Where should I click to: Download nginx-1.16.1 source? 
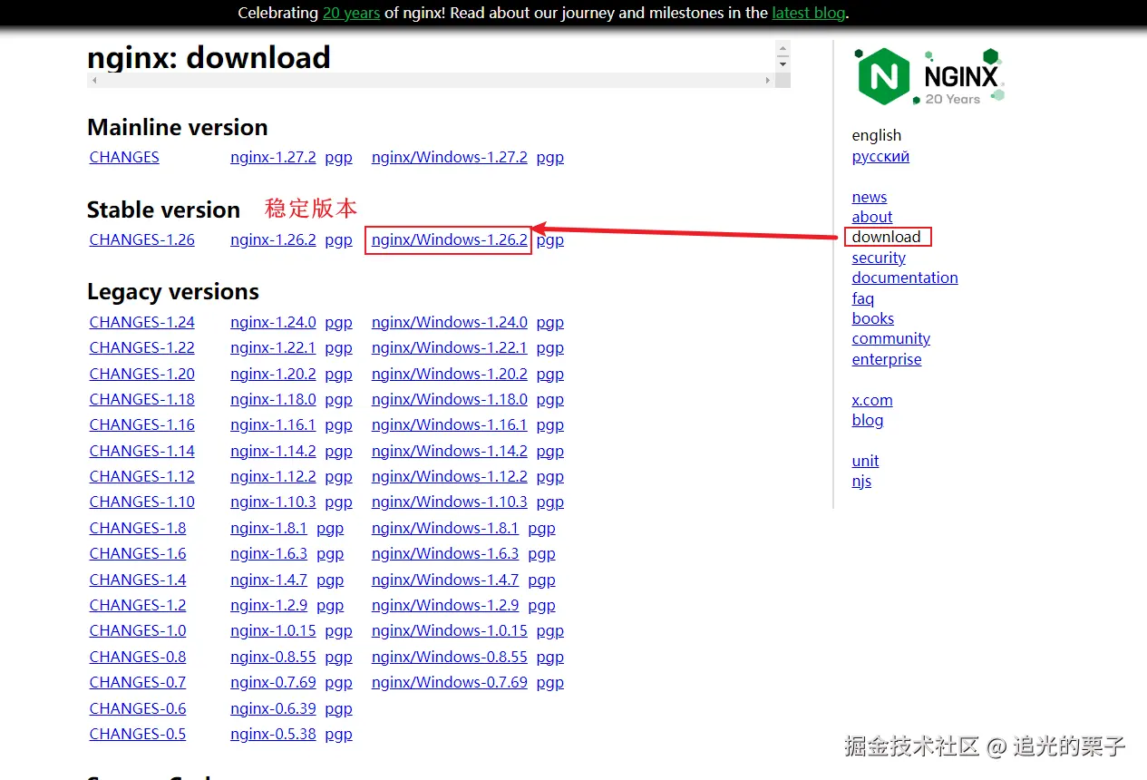pos(273,424)
